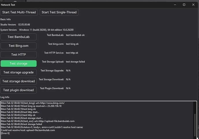Viewport: 199px width, 139px height.
Task: Click the 'Could not resolve host' log line
Action: (28, 130)
